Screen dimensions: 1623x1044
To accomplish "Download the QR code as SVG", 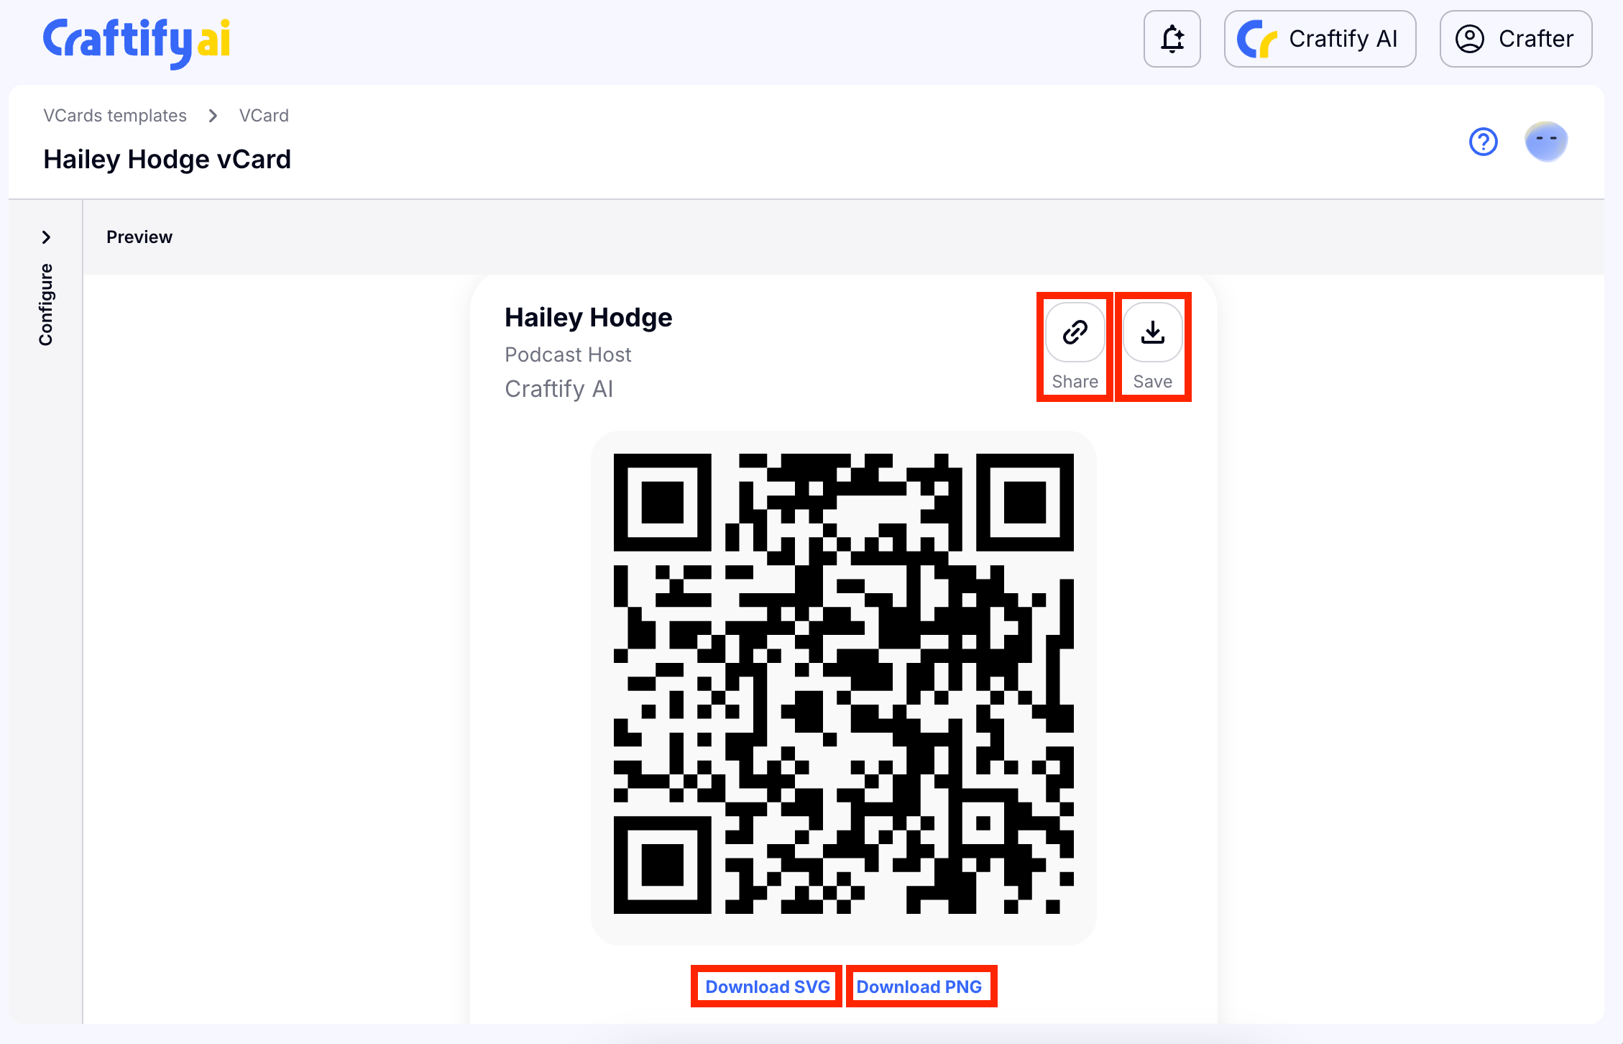I will pyautogui.click(x=767, y=986).
